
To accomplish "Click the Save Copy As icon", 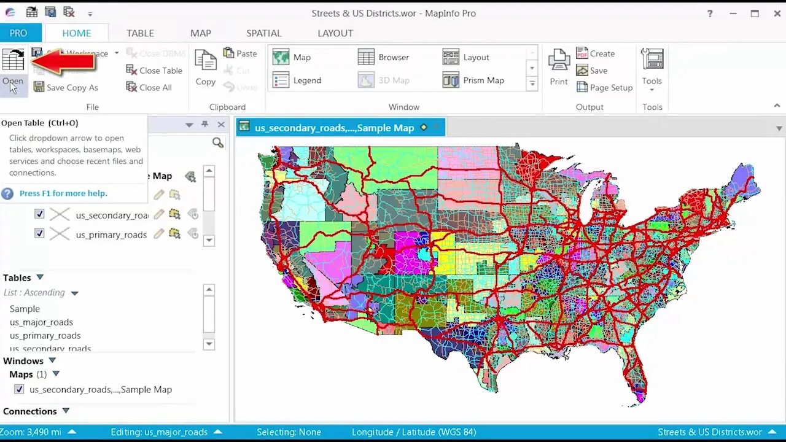I will (x=39, y=87).
